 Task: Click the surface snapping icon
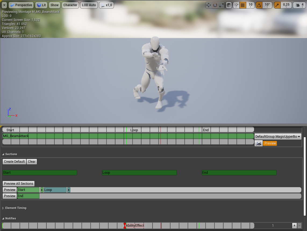coord(236,5)
